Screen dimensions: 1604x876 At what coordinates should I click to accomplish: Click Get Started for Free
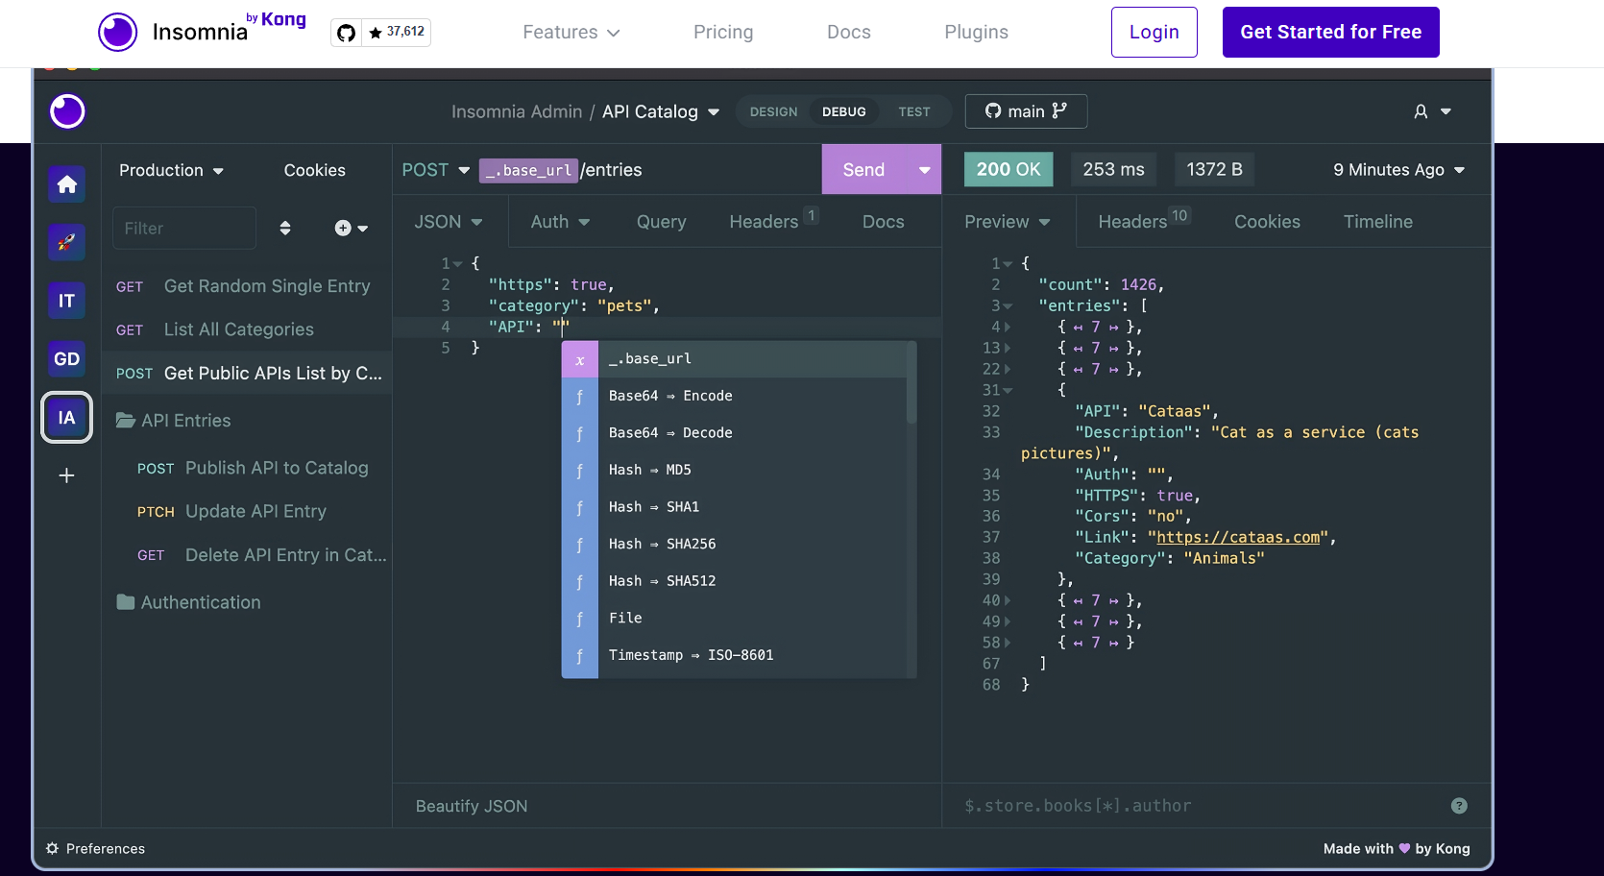click(1330, 32)
